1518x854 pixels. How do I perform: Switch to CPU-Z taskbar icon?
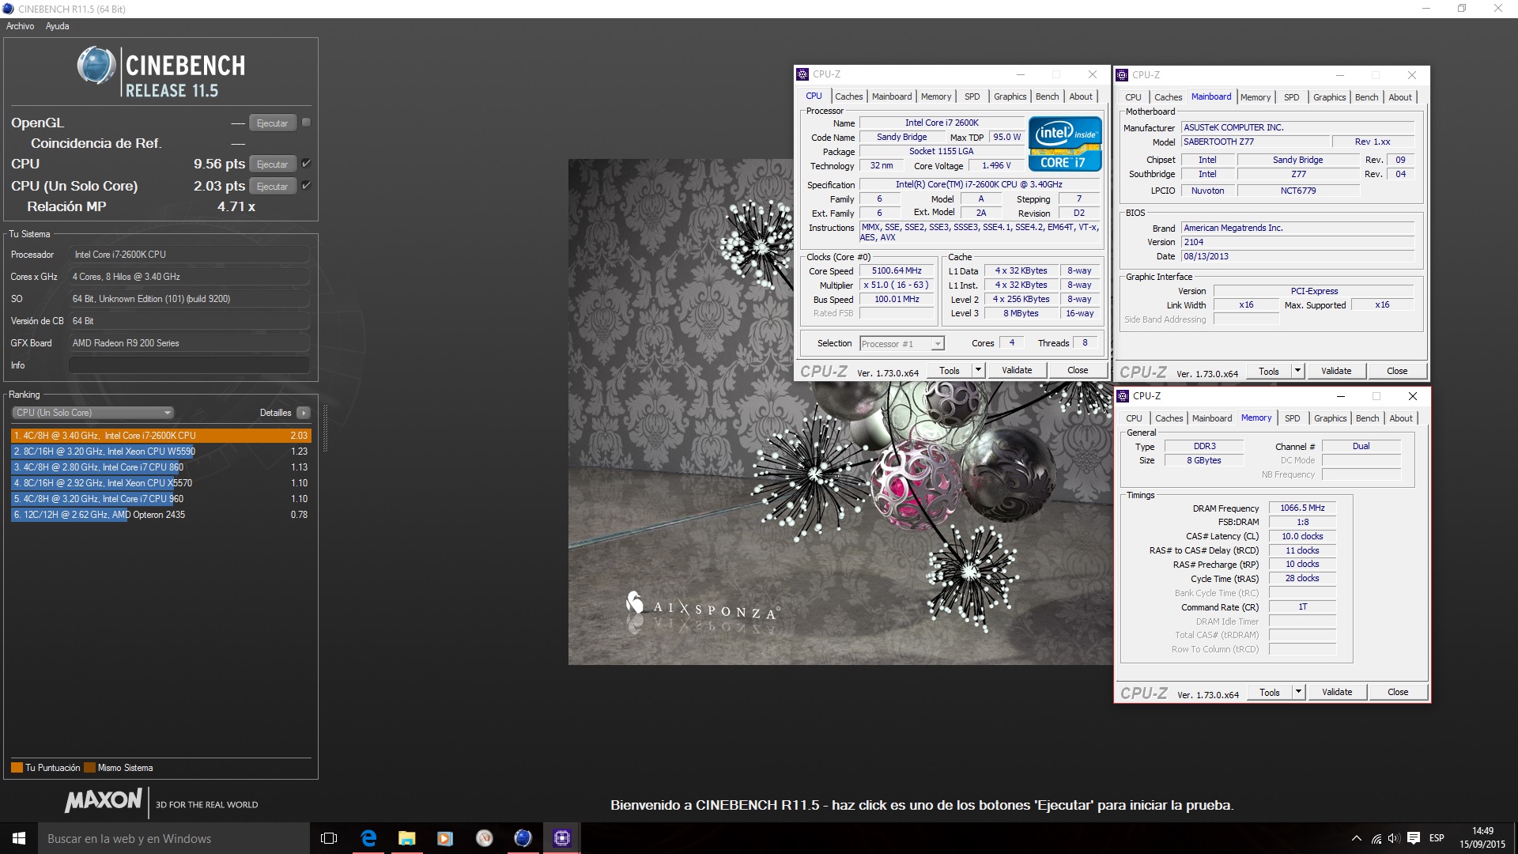[562, 838]
